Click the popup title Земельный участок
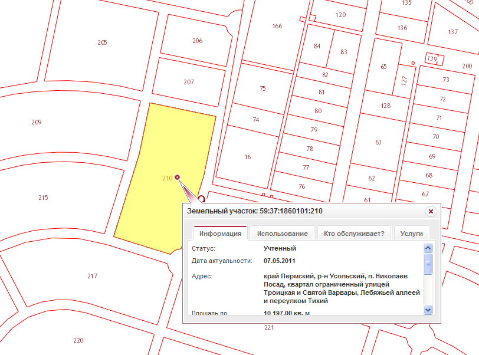The image size is (479, 355). click(254, 211)
